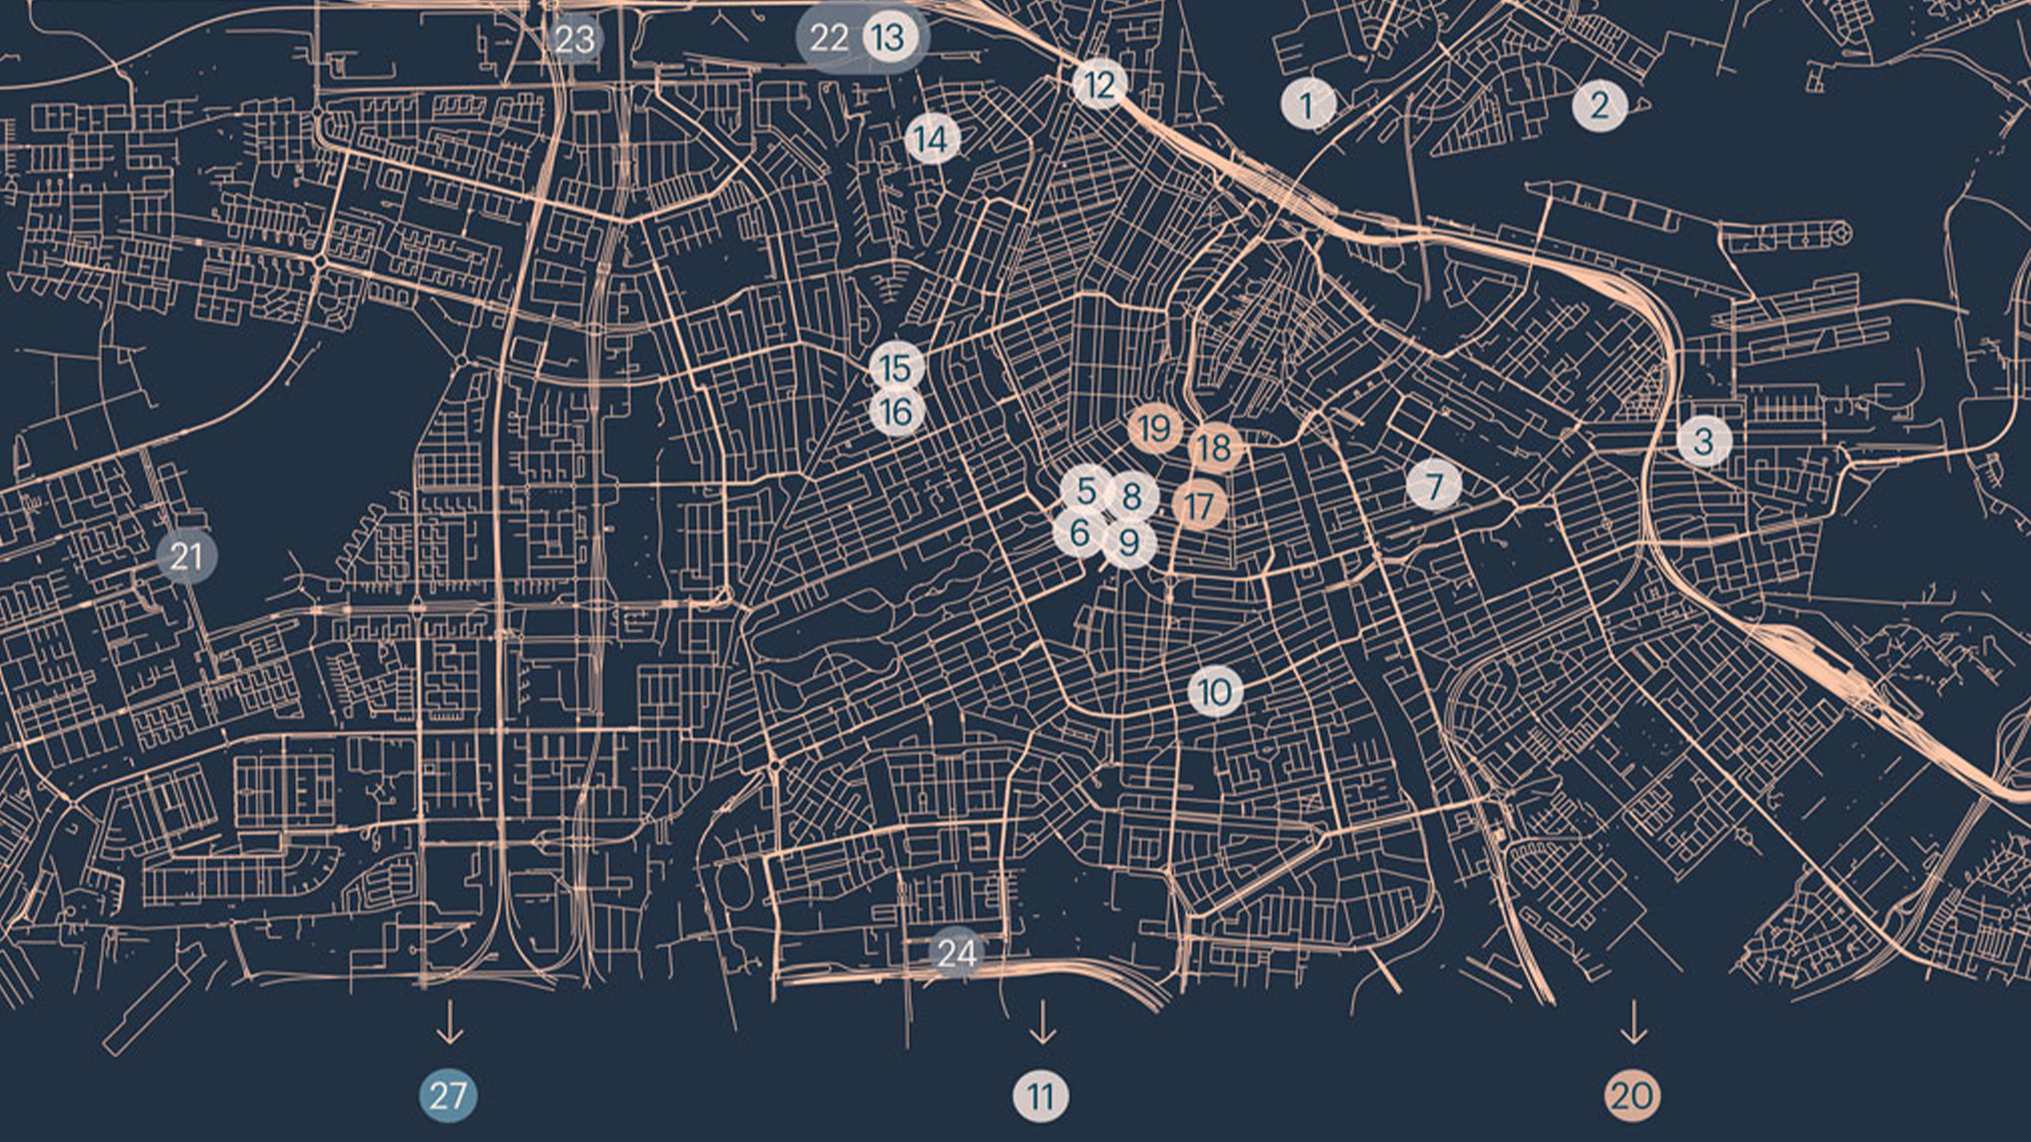Click grey marker 21 in the west
The image size is (2031, 1142).
187,557
